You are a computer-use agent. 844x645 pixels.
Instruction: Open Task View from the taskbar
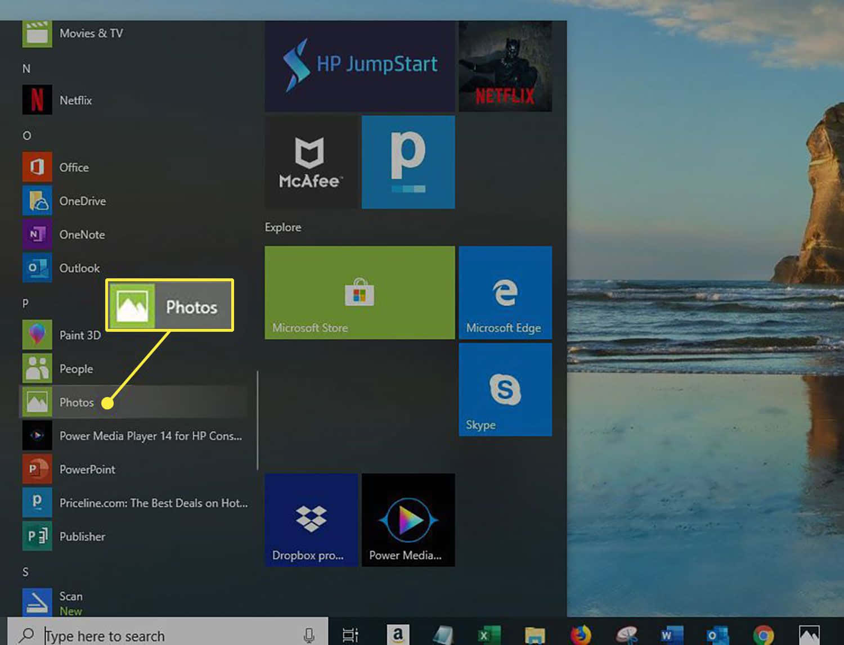click(x=350, y=635)
